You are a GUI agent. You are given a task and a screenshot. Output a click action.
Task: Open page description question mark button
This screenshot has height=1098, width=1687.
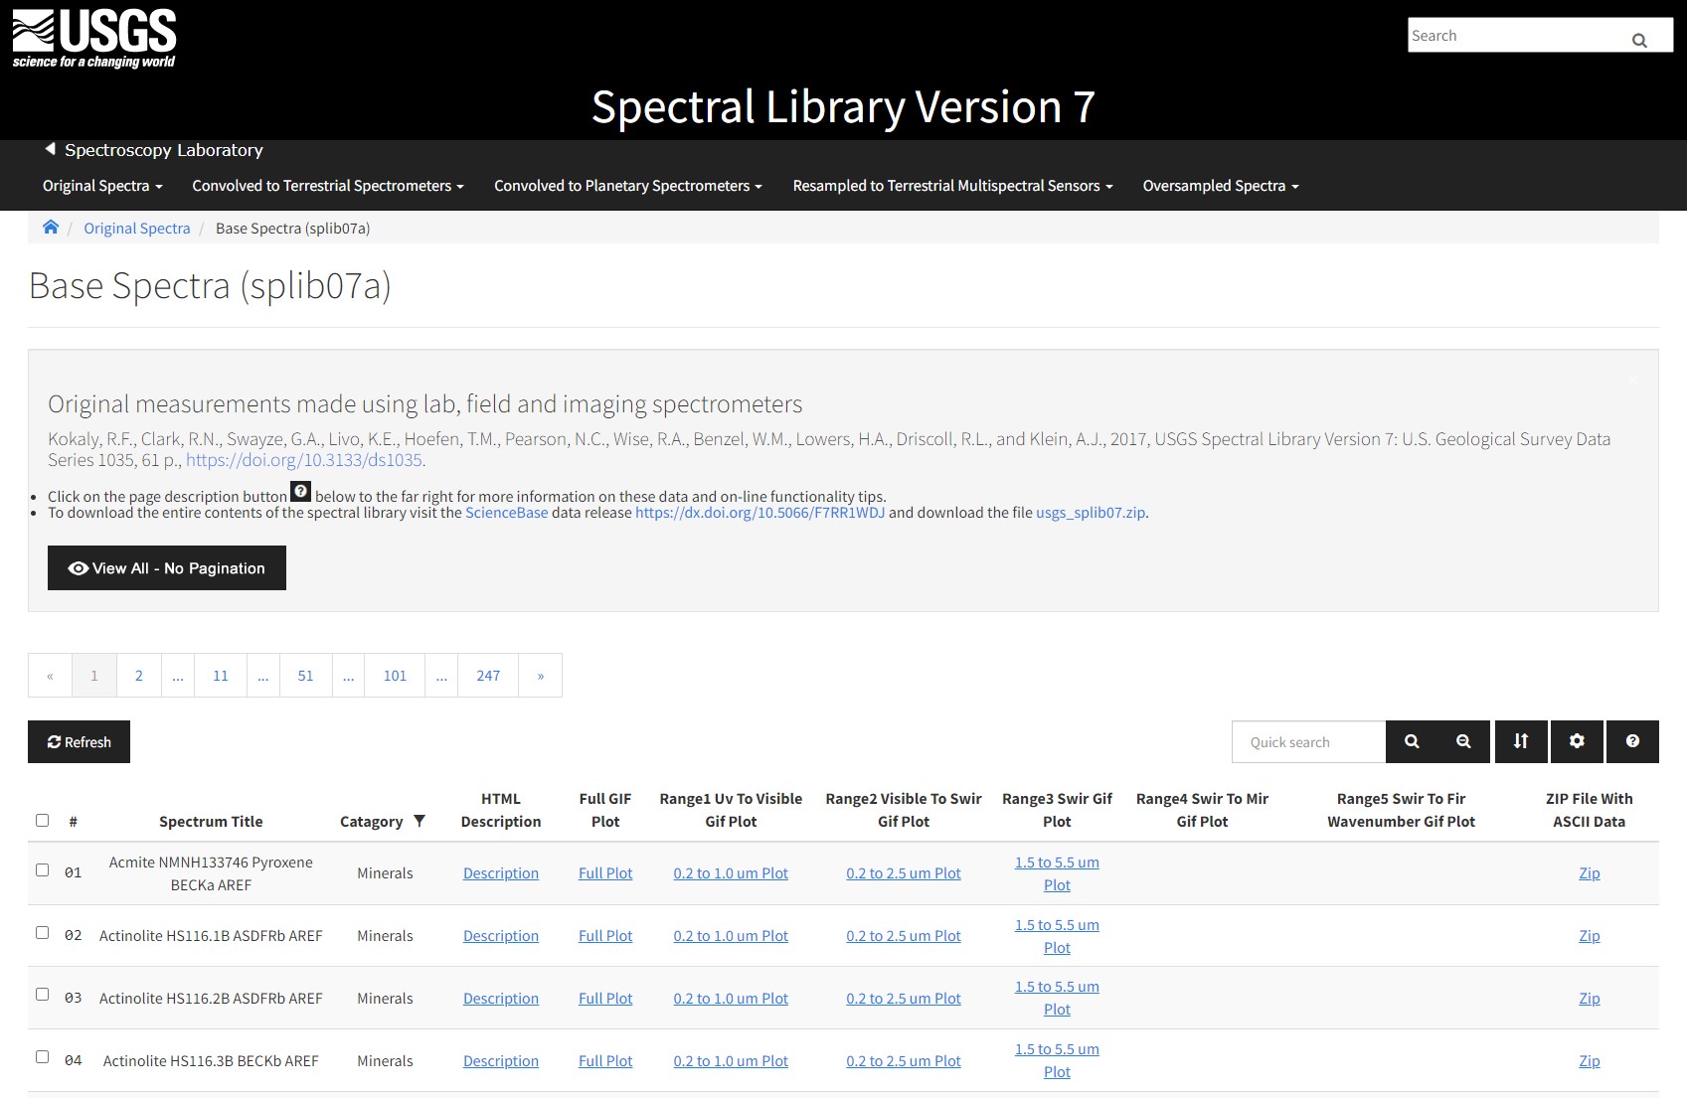[1632, 742]
